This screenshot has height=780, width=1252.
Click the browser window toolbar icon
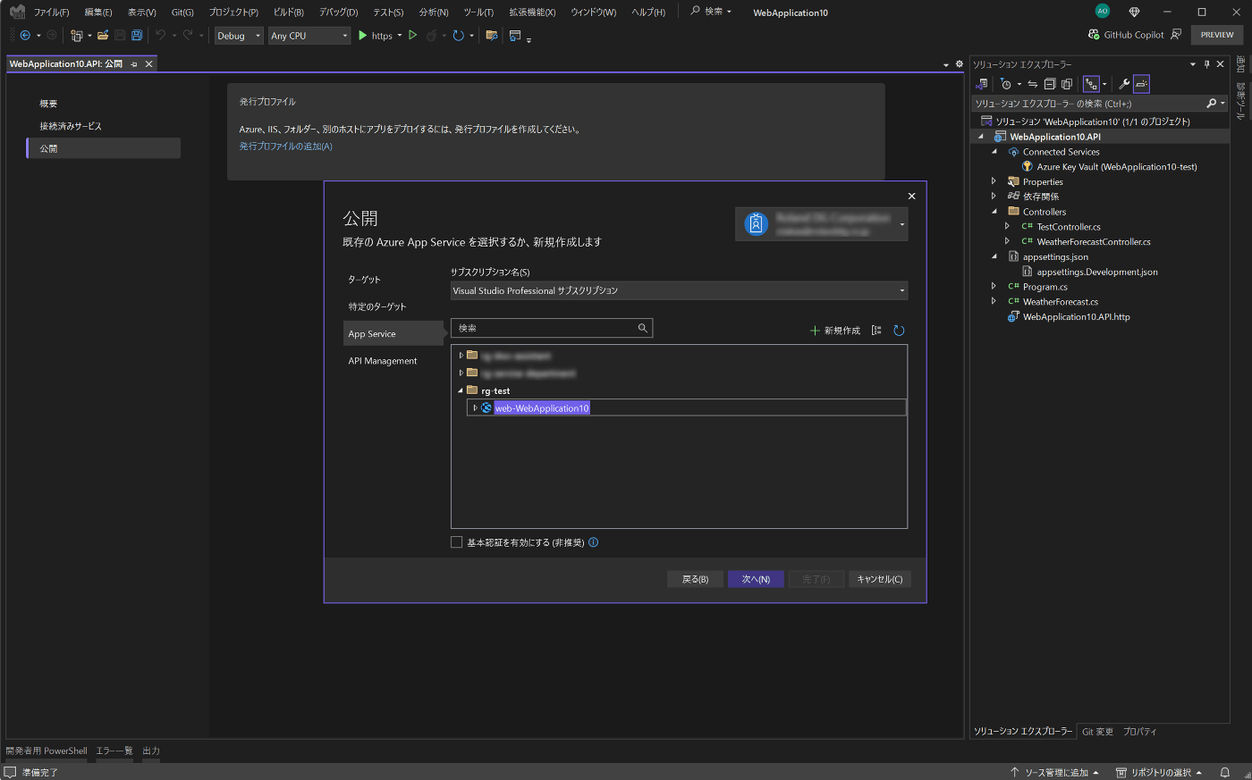click(515, 36)
